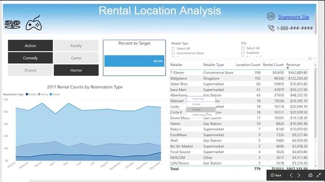Toggle the Horror genre slicer button

click(x=76, y=70)
